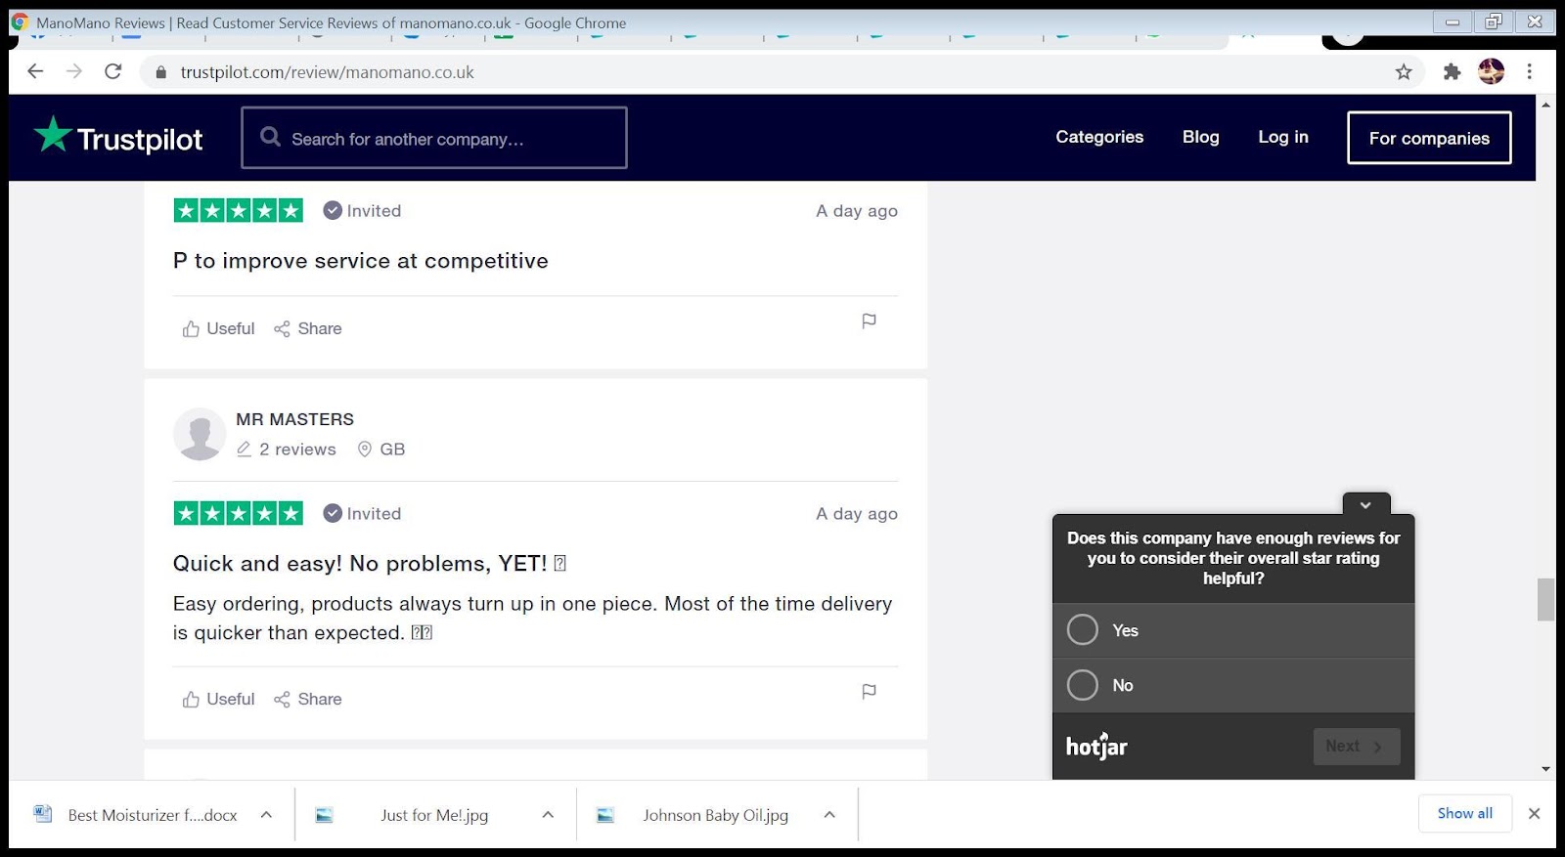Expand options for Just for Me!.jpg download

(548, 814)
